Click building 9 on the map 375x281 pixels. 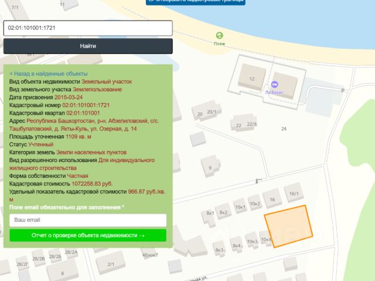tap(210, 166)
